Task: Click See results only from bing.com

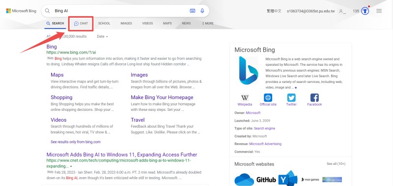Action: tap(76, 142)
